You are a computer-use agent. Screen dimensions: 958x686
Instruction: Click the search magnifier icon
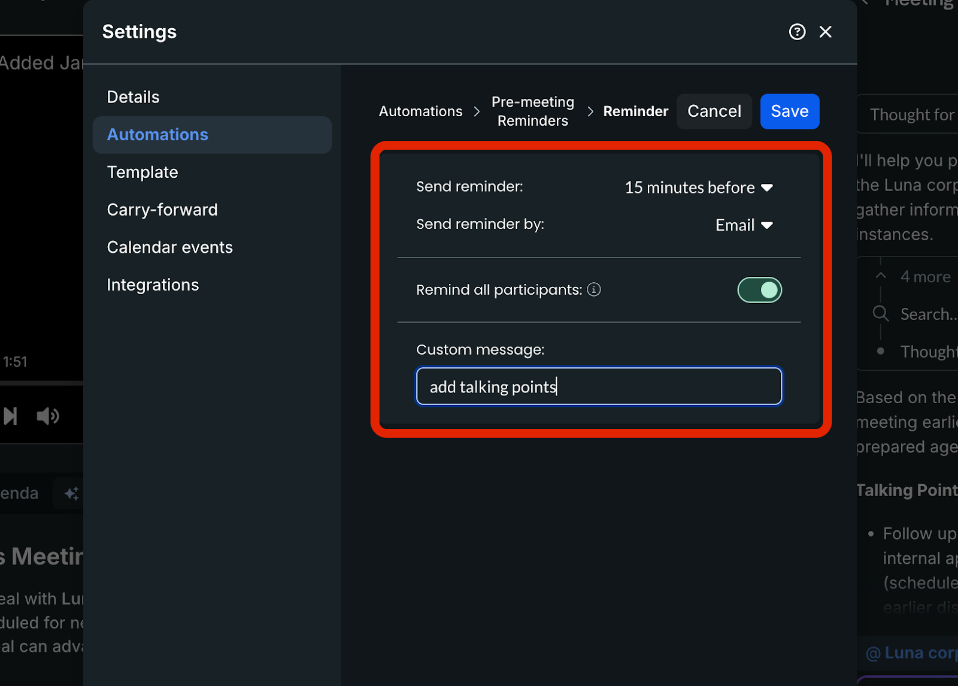click(x=880, y=313)
